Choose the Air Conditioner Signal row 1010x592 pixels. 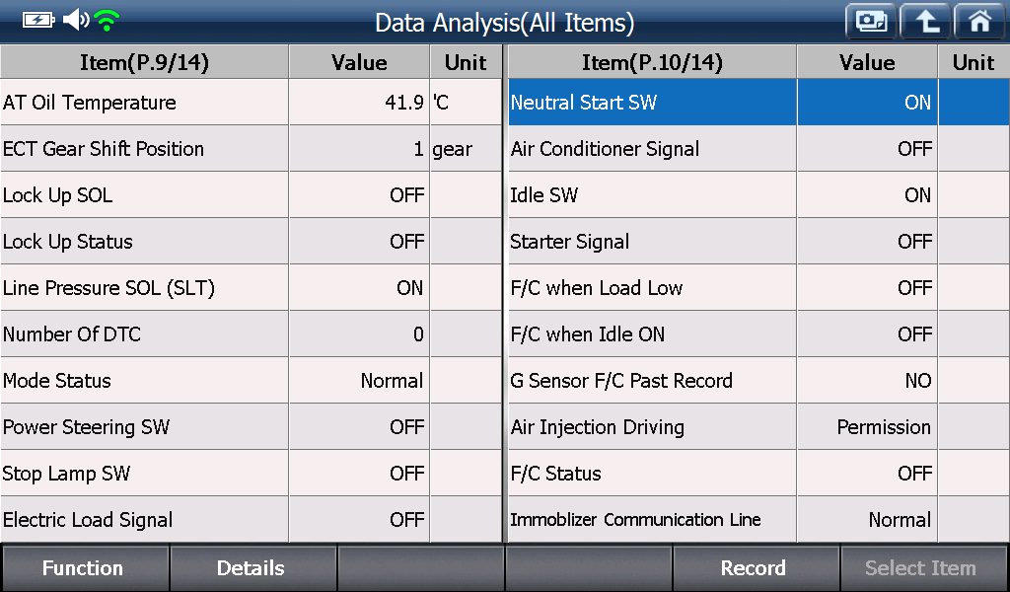pos(758,148)
